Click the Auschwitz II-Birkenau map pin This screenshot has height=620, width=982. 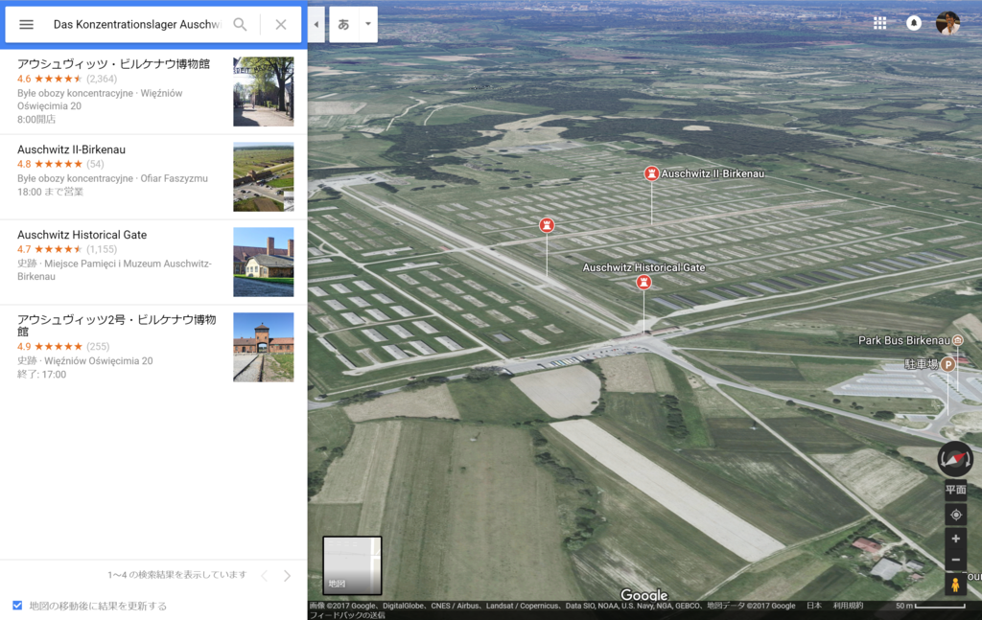[x=651, y=173]
